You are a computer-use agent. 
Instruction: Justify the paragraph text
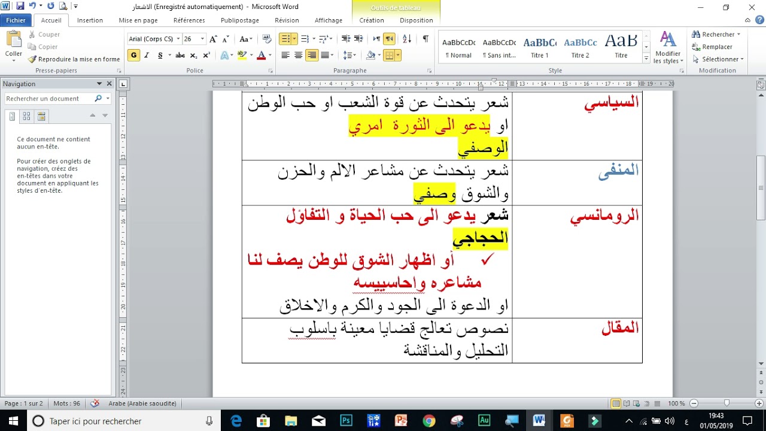click(325, 55)
